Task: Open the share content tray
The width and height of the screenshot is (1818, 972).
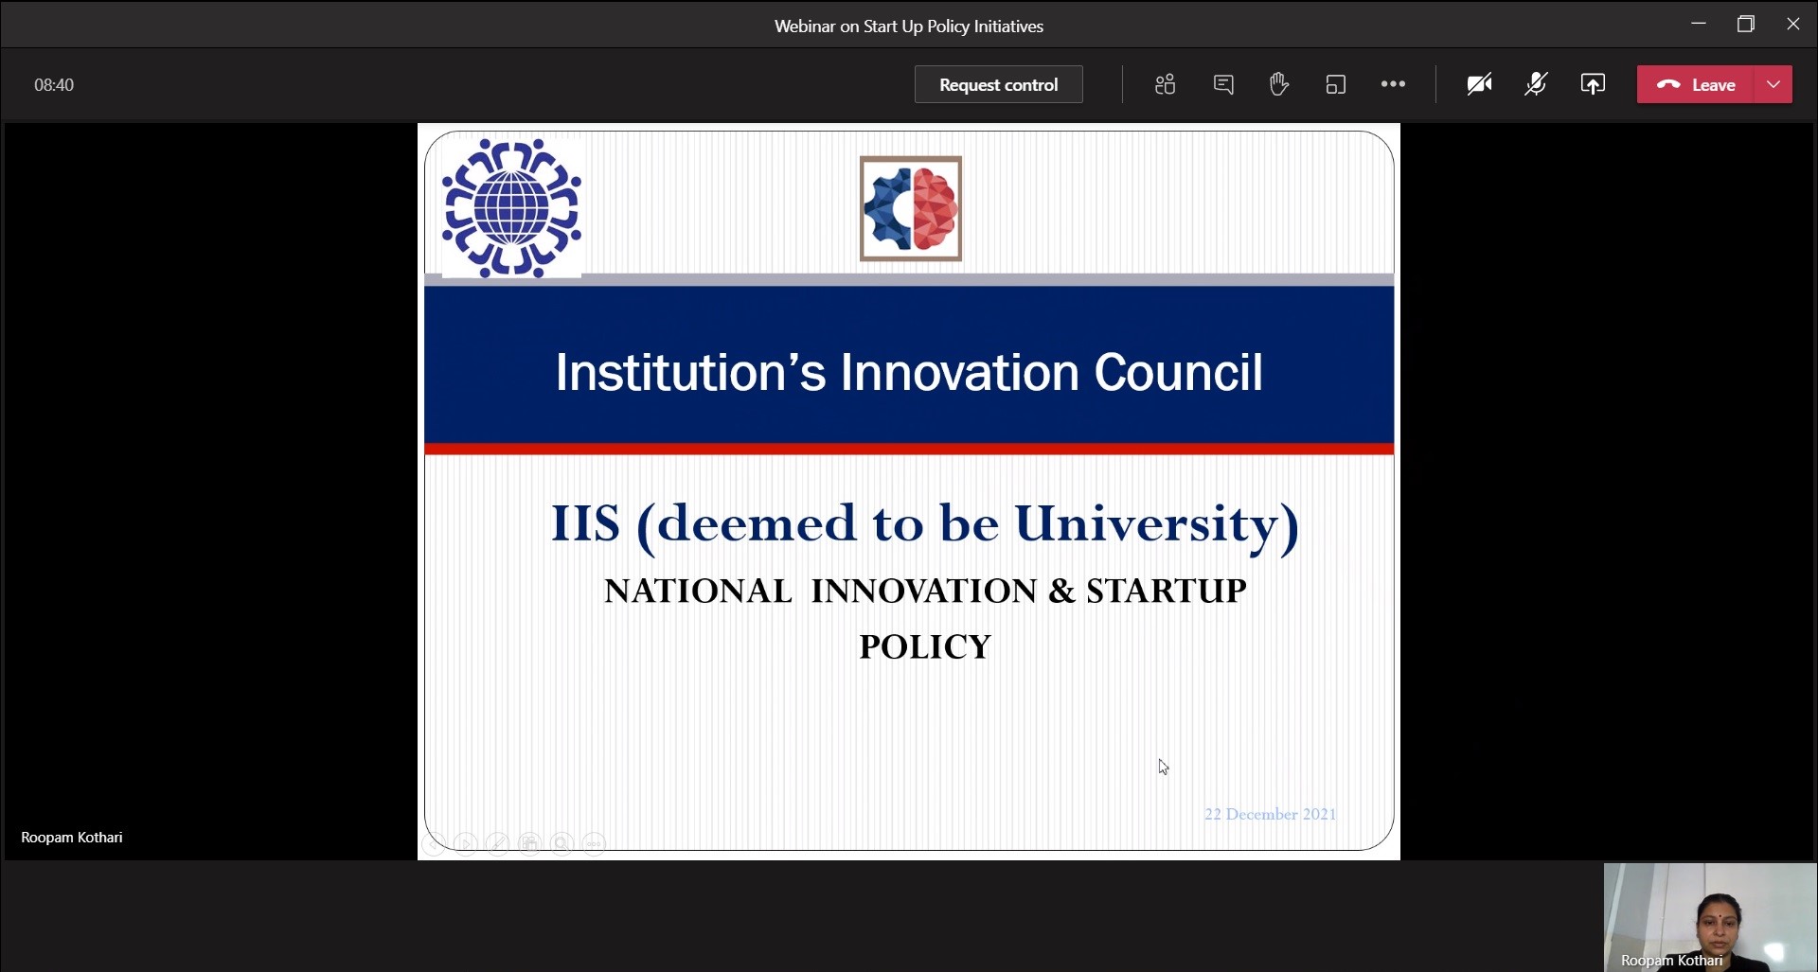Action: coord(1593,84)
